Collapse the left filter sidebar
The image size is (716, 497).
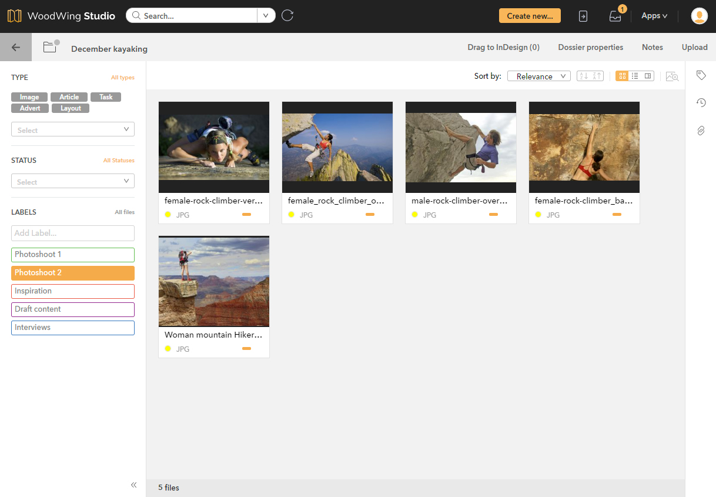click(133, 485)
